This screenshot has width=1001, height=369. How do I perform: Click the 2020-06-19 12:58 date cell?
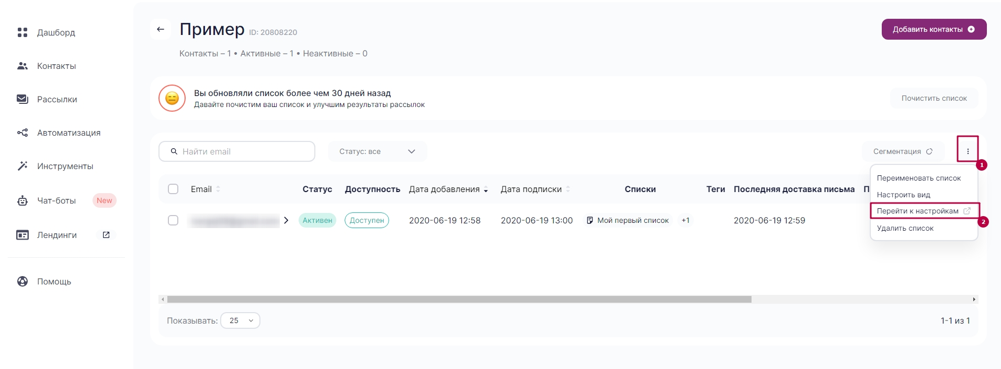pos(445,220)
